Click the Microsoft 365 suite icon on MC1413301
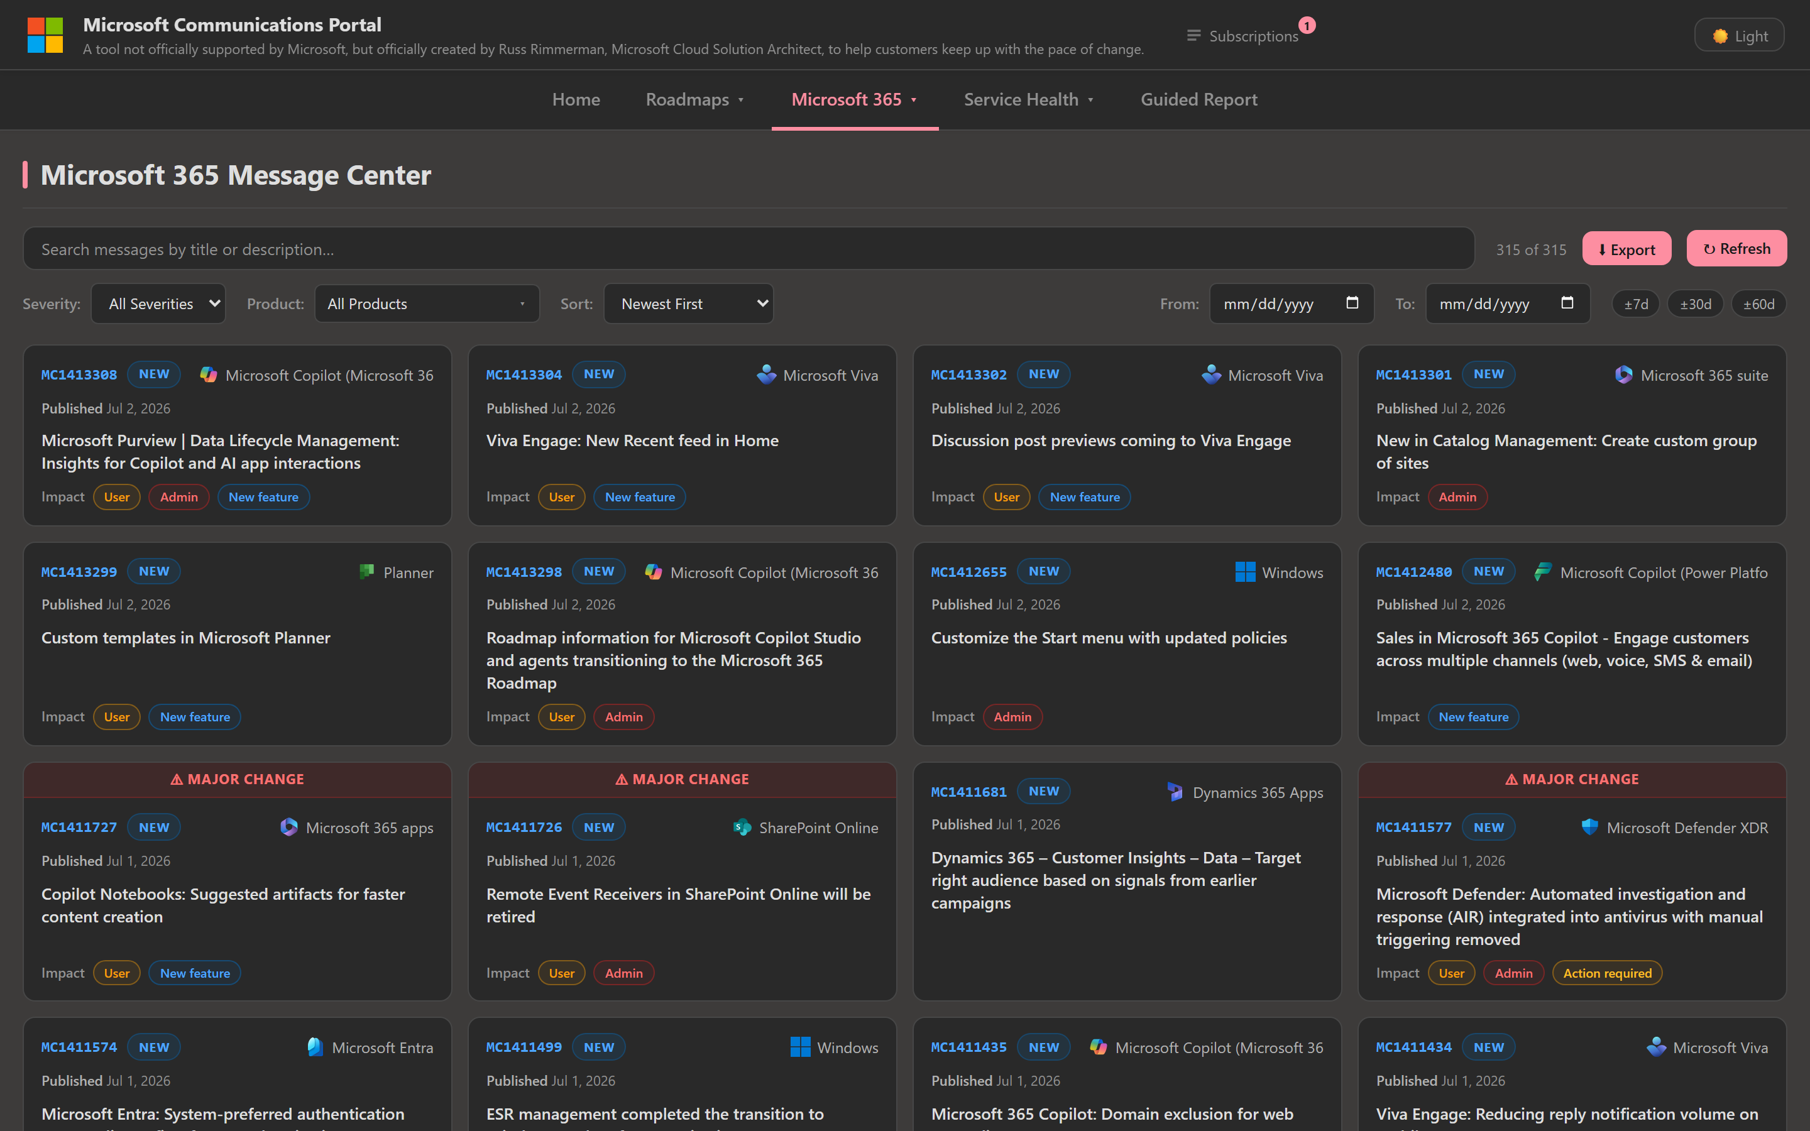This screenshot has width=1810, height=1131. click(x=1624, y=374)
